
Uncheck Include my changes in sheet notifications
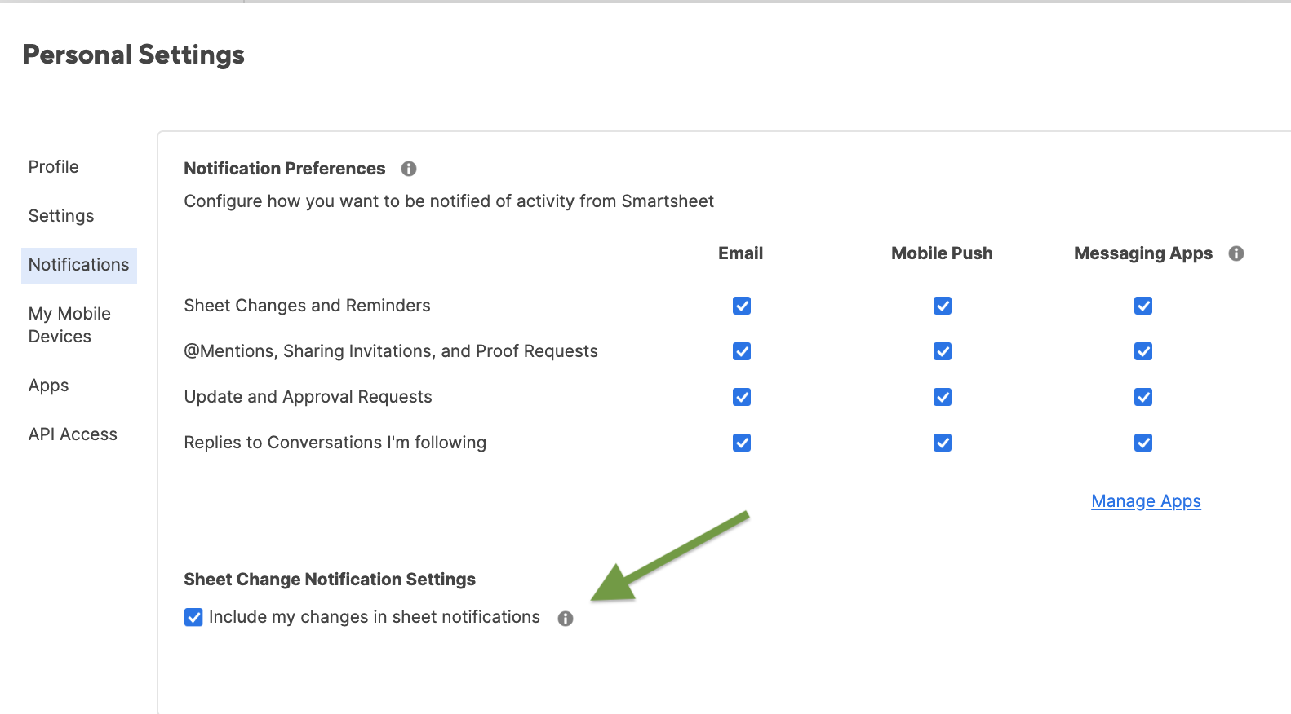point(193,617)
